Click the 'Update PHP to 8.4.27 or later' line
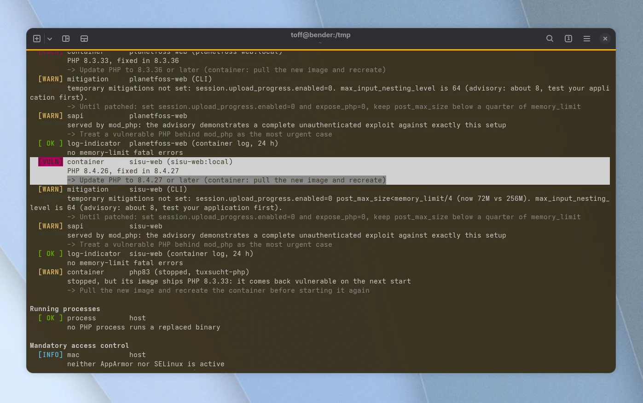 coord(226,180)
